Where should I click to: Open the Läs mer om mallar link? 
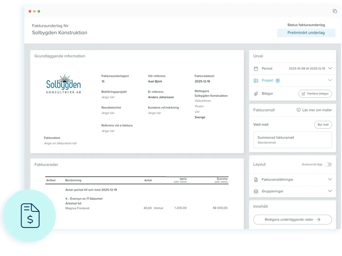pos(317,110)
